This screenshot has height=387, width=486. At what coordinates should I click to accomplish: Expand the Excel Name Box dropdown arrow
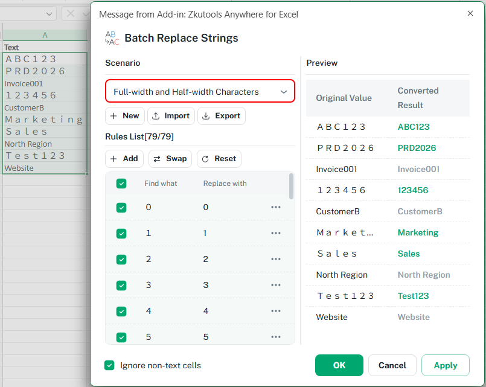coord(49,14)
